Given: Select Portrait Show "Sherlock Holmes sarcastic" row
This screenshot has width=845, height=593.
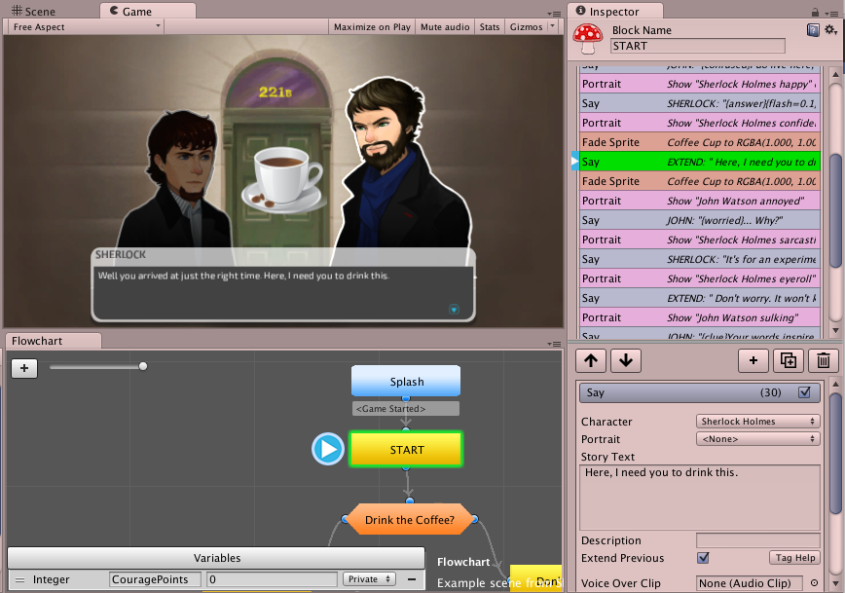Looking at the screenshot, I should [700, 240].
